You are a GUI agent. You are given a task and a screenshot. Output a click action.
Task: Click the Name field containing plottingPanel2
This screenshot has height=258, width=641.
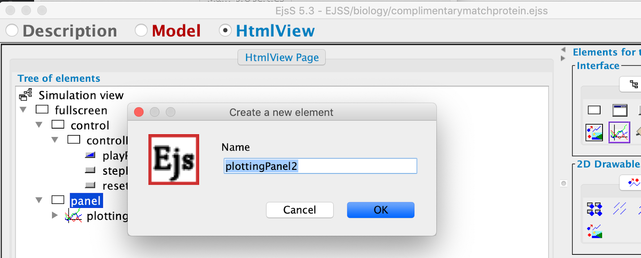320,166
